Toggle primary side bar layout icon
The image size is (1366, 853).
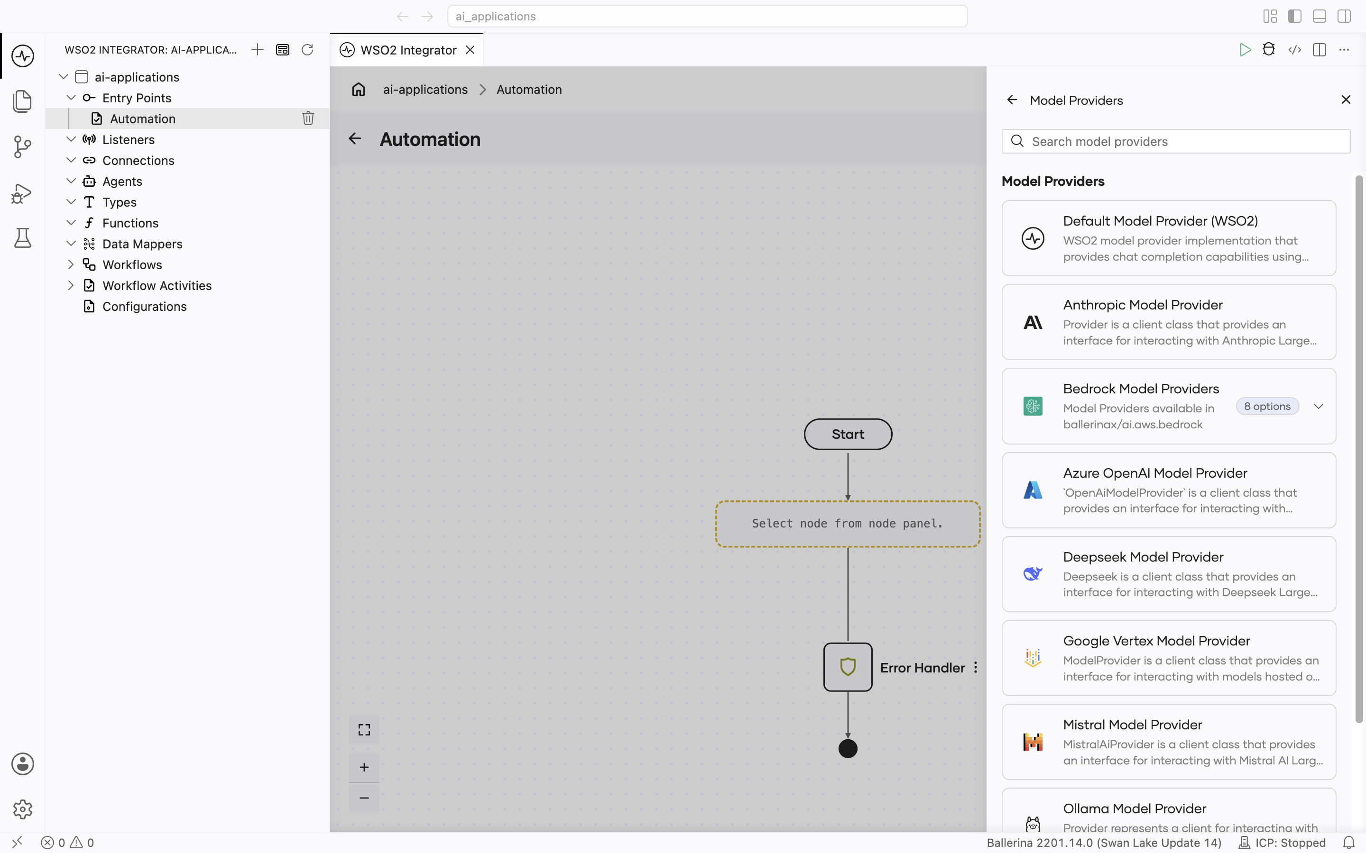[x=1294, y=17]
